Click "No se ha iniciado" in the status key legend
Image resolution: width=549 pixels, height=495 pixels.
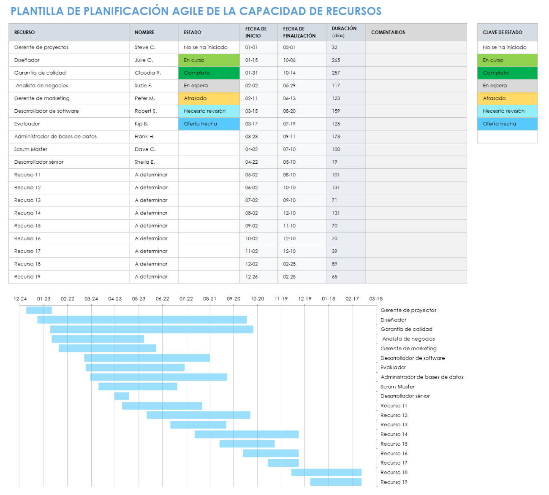coord(506,47)
